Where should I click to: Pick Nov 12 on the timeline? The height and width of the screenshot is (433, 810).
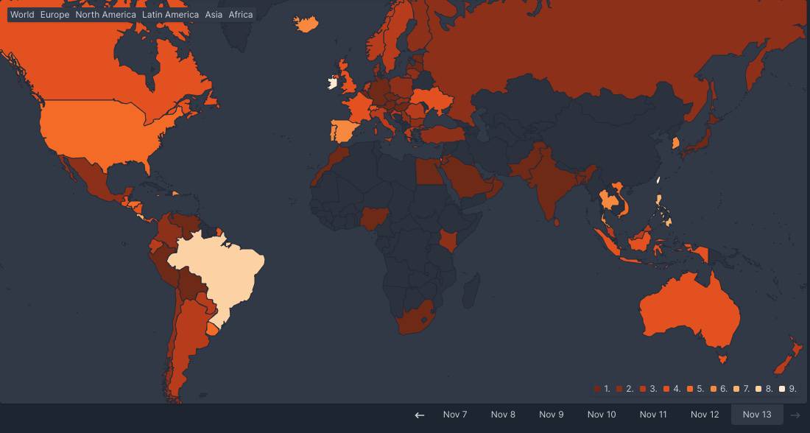pos(705,415)
